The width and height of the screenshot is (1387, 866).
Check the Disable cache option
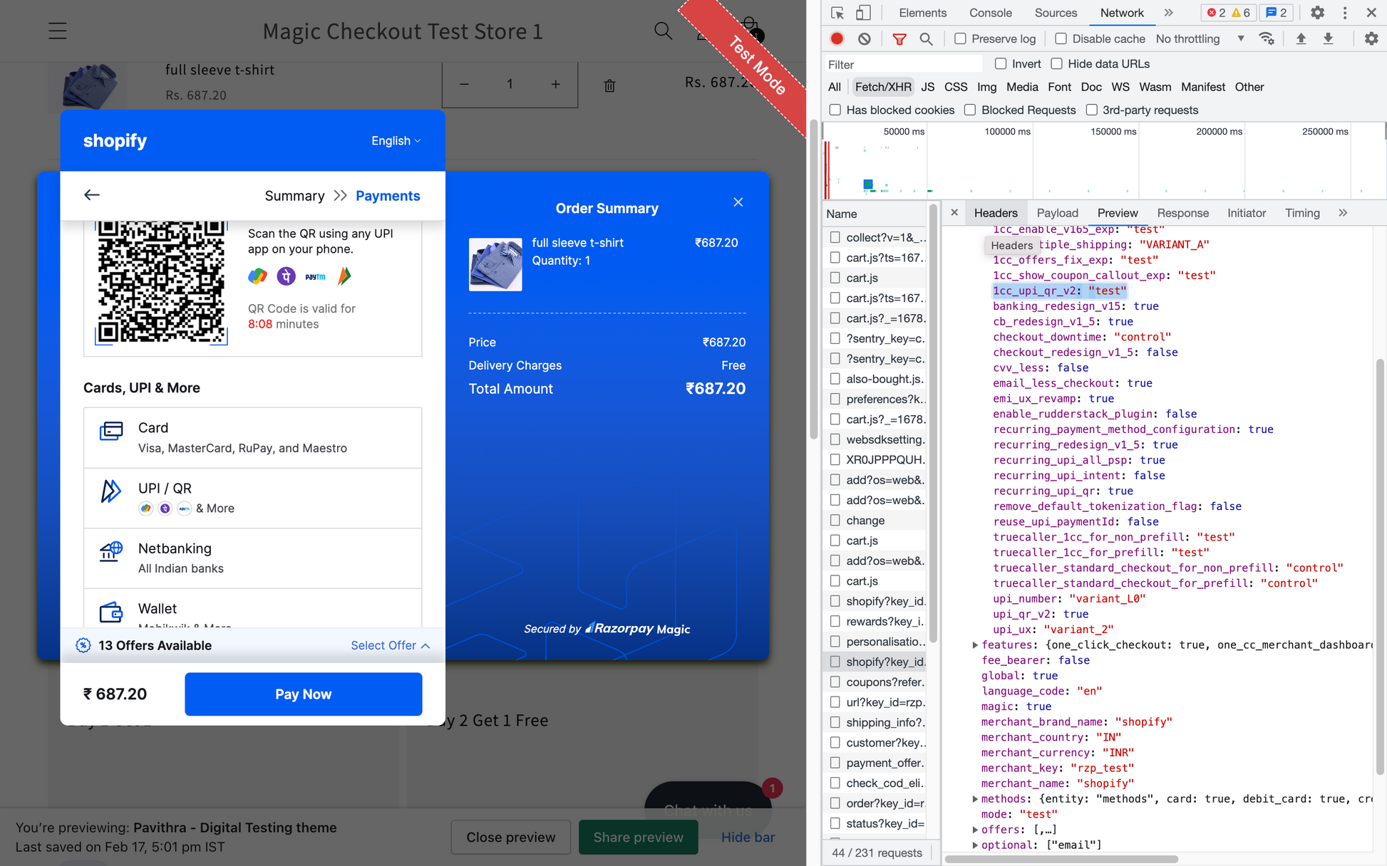coord(1061,39)
